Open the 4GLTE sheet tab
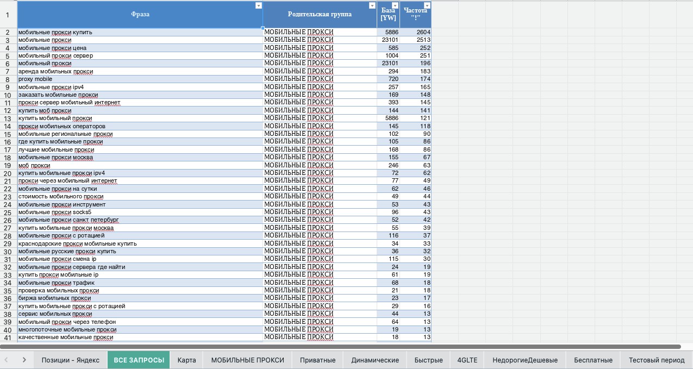Viewport: 693px width, 369px height. click(467, 360)
